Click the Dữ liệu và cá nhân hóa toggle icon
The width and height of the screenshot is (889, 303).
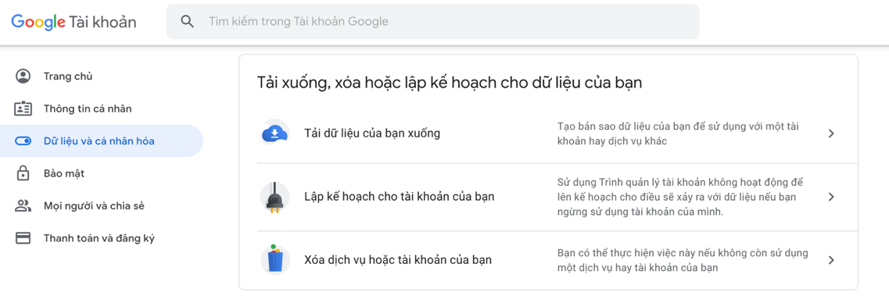(23, 141)
